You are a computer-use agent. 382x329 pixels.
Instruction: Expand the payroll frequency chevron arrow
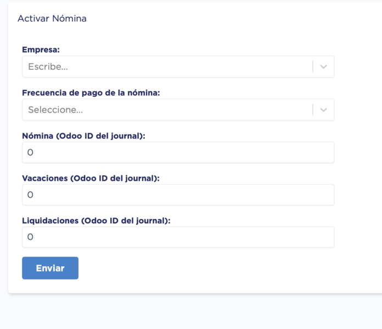(323, 110)
